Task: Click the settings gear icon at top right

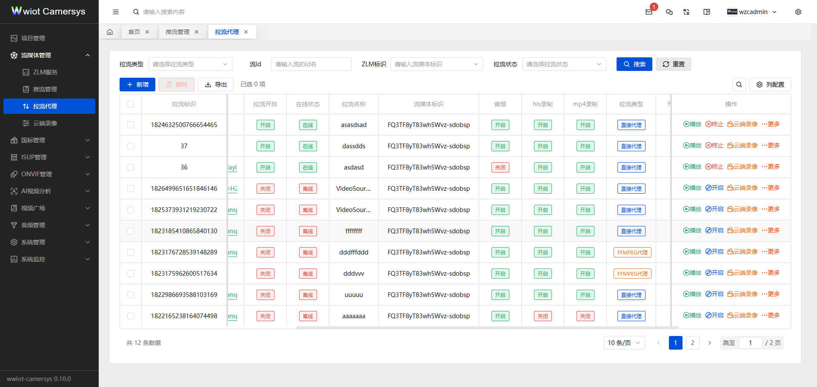Action: [x=798, y=12]
